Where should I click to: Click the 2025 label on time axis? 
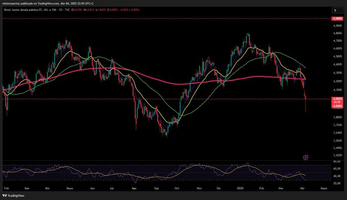click(x=240, y=188)
